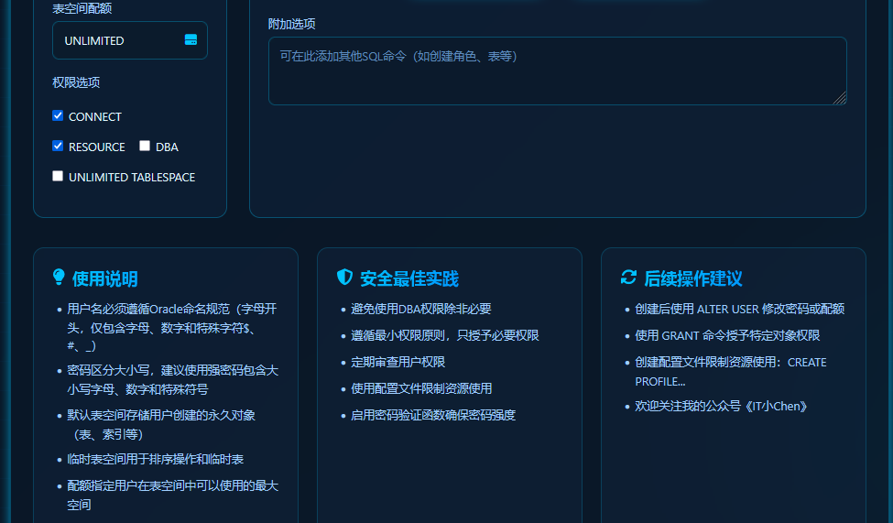
Task: Click the bullet 避免使用DBA权限除非必要
Action: 421,309
